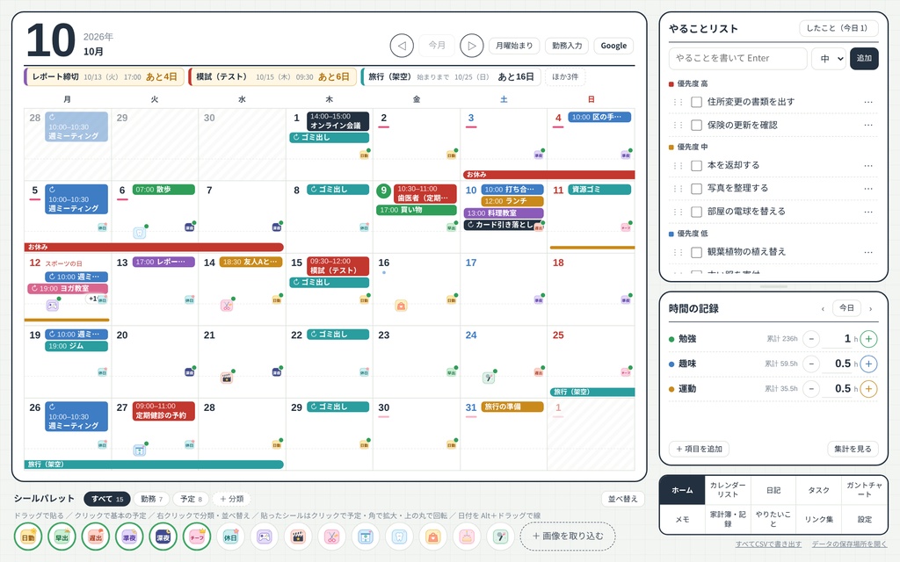The height and width of the screenshot is (562, 900).
Task: Click the scissors sticker on October 14
Action: 227,305
